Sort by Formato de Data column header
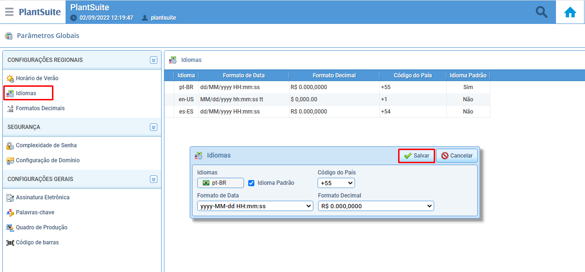Image resolution: width=585 pixels, height=272 pixels. tap(244, 76)
